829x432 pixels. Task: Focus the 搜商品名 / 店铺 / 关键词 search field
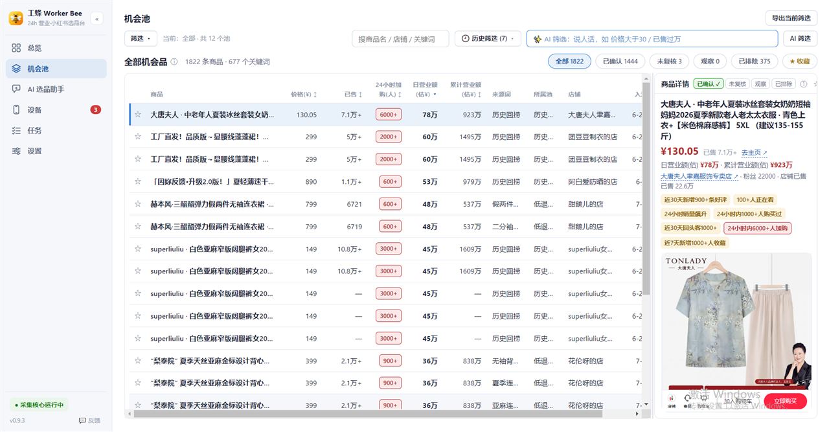(x=401, y=39)
